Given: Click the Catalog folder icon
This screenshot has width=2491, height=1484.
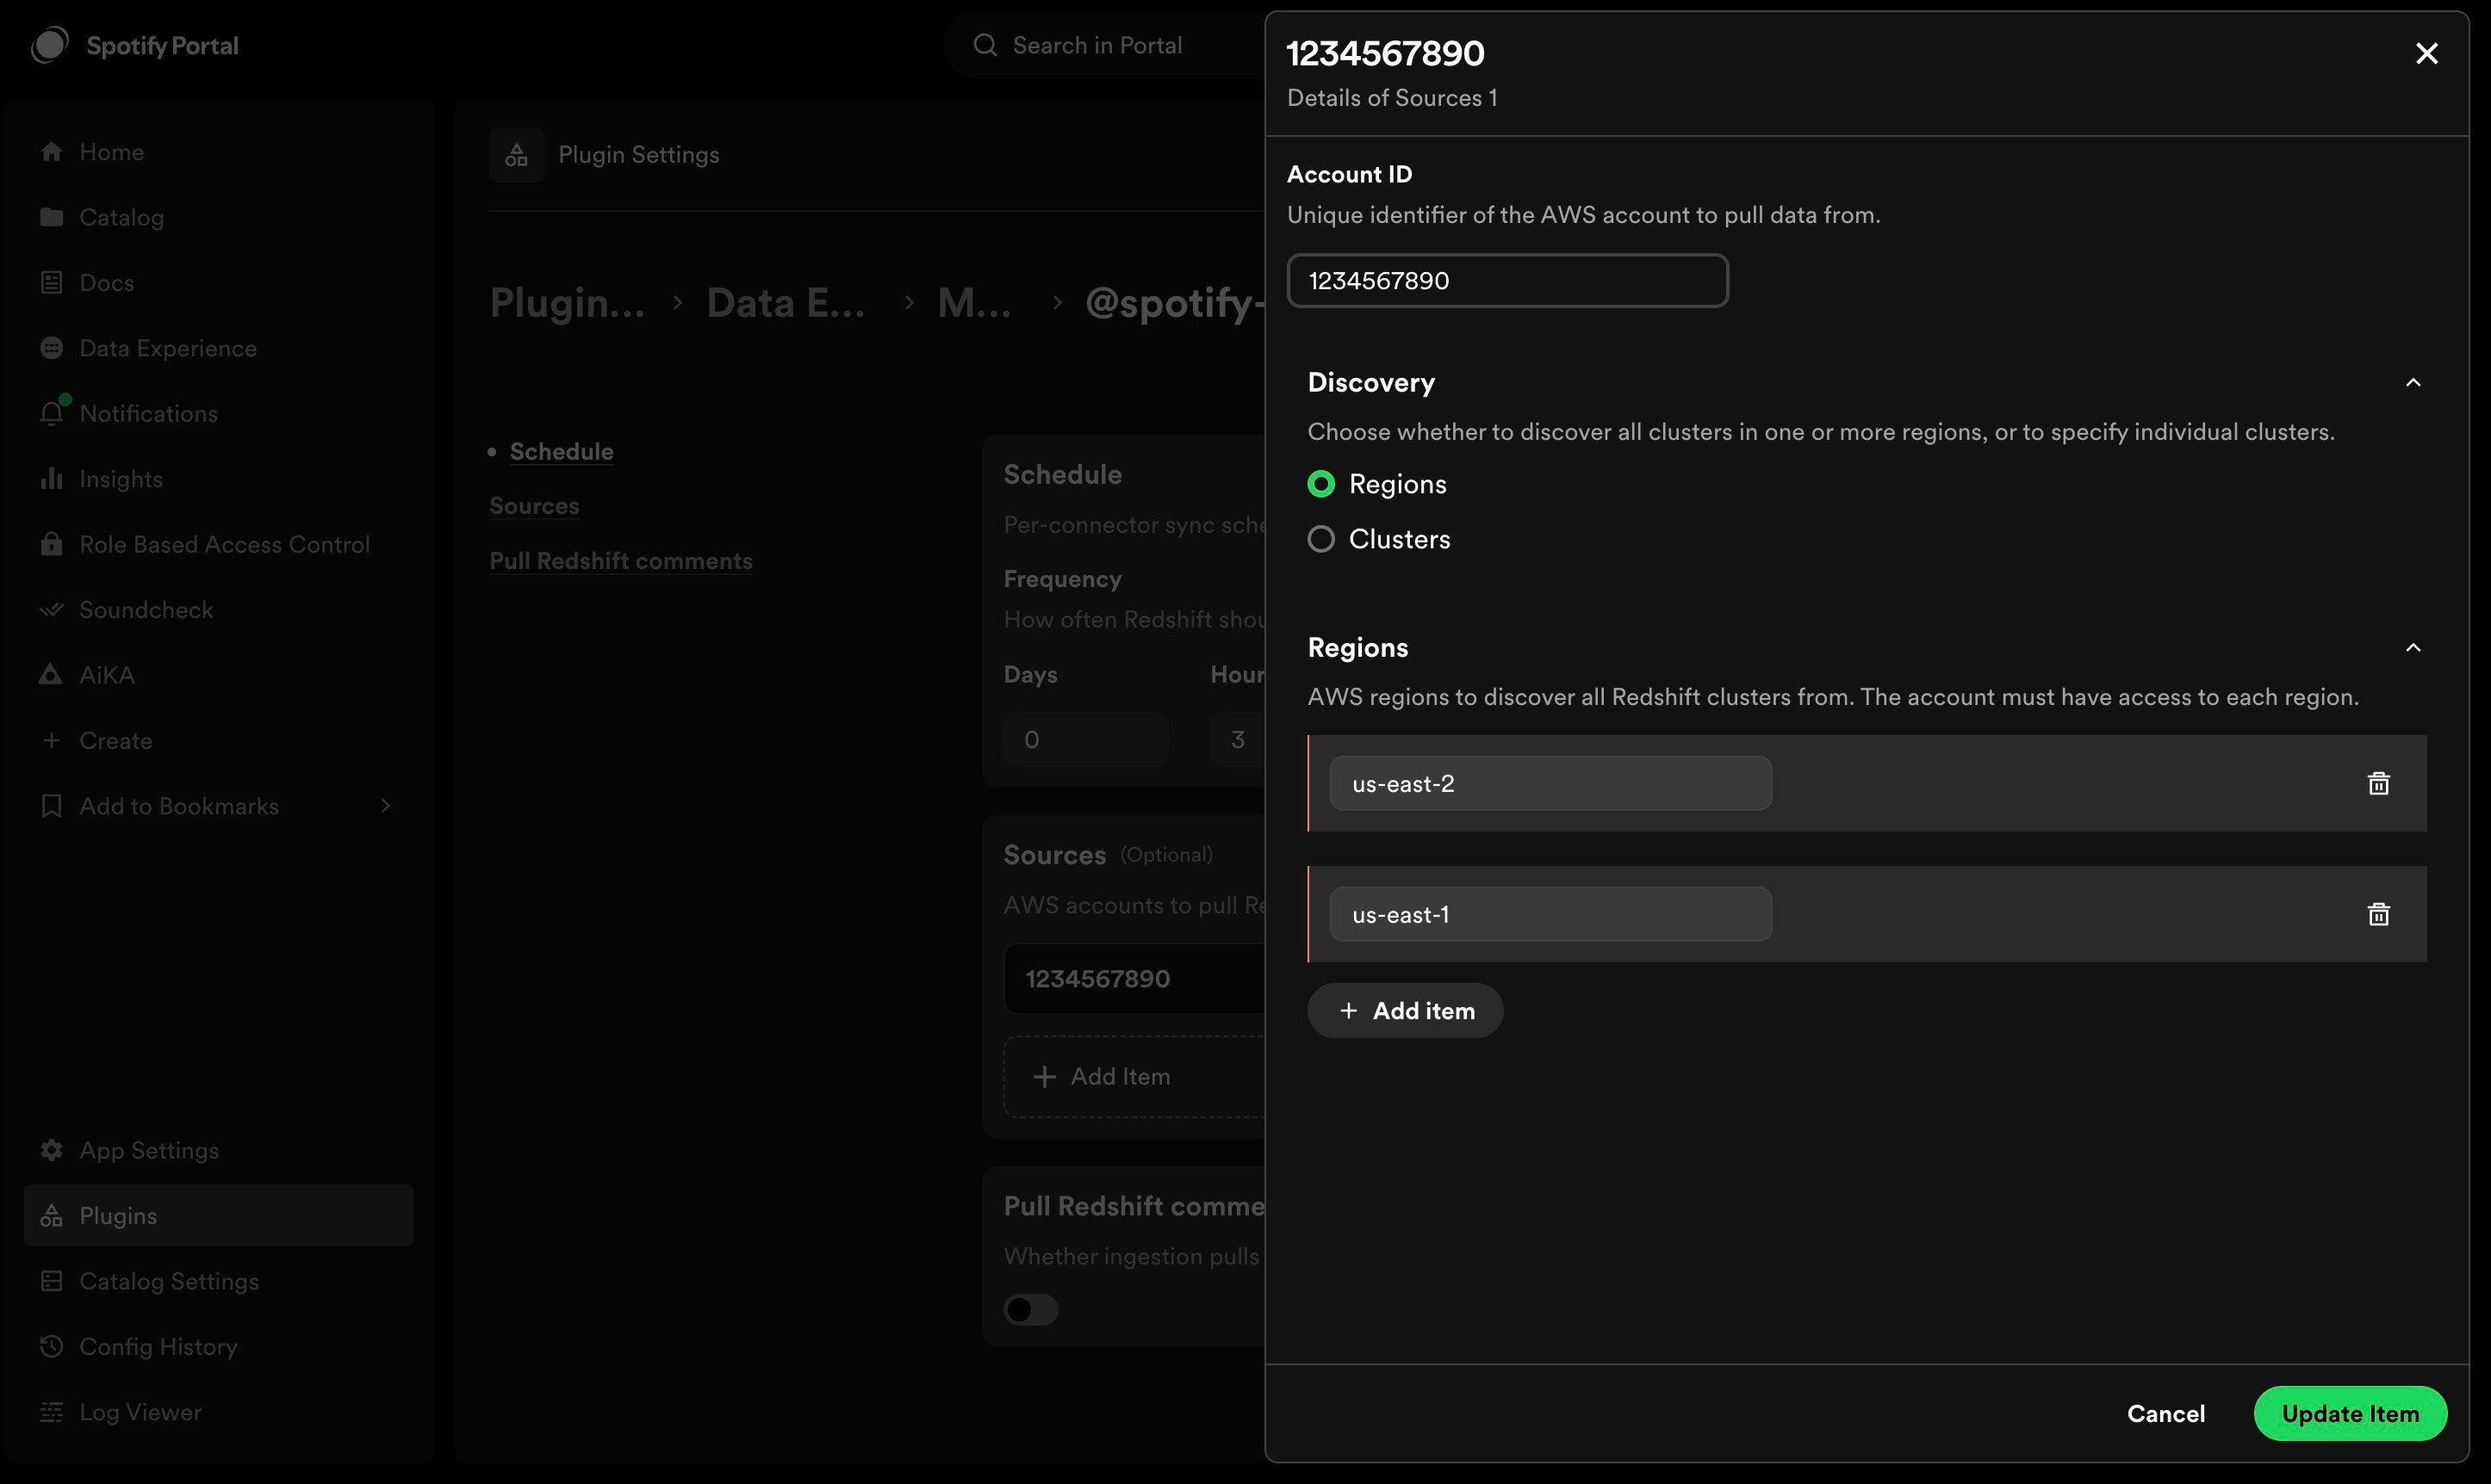Looking at the screenshot, I should click(x=51, y=217).
